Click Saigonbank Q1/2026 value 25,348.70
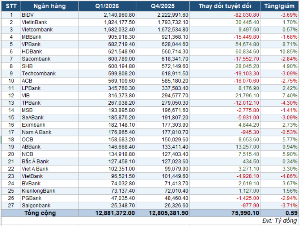 107,206
